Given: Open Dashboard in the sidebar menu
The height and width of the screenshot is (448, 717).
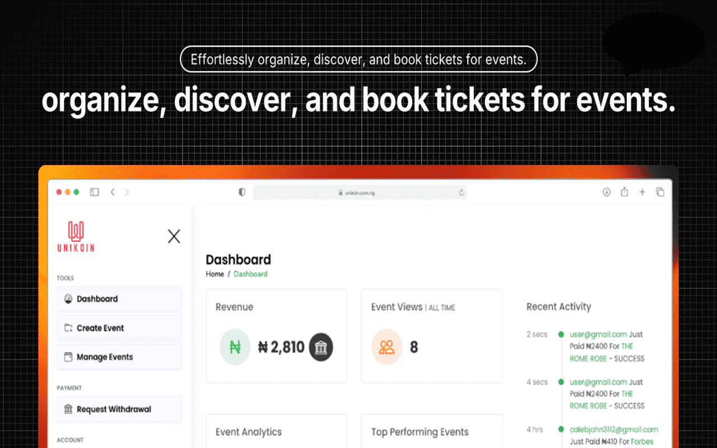Looking at the screenshot, I should [x=119, y=299].
